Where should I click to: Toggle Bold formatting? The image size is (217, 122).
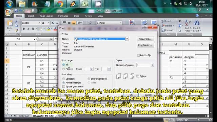pos(24,29)
